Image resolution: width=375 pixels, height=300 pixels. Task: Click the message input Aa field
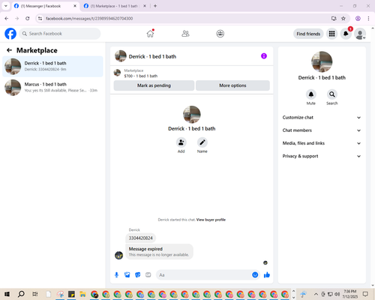tap(204, 275)
